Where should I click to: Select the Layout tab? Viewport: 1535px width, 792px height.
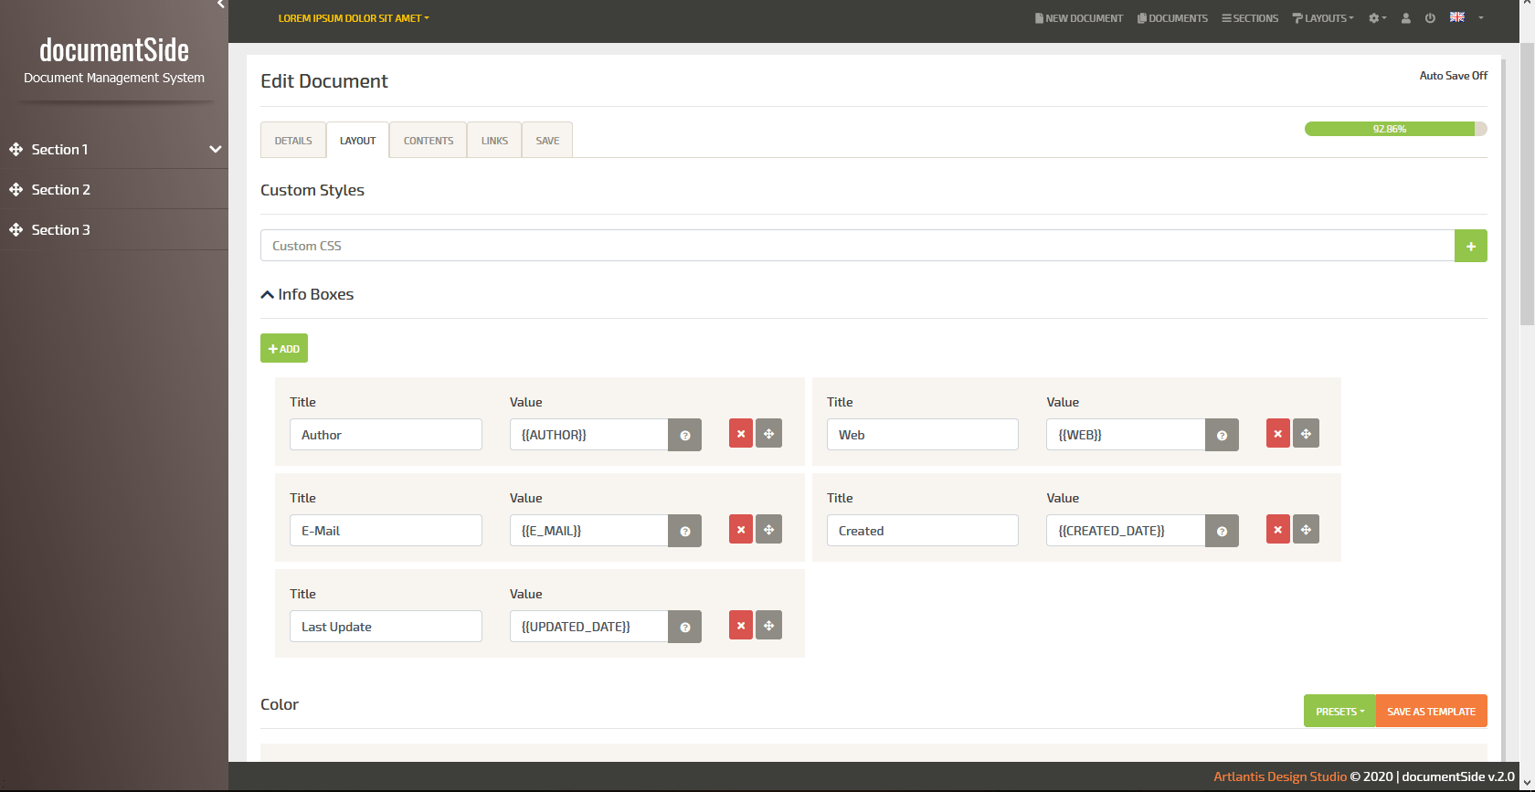357,140
